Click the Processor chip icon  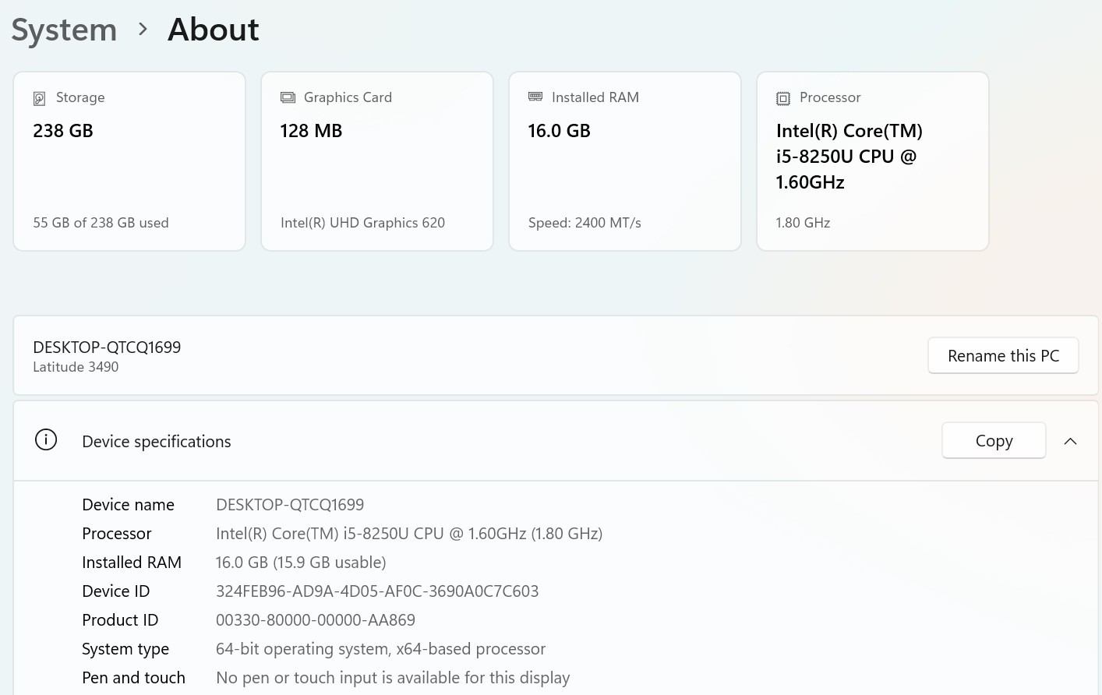click(x=783, y=98)
